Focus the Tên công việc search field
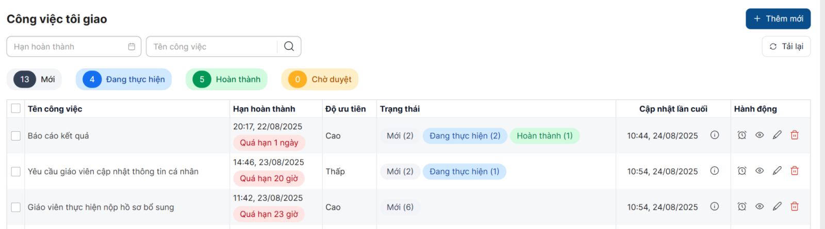Screen dimensions: 825x229 point(214,46)
